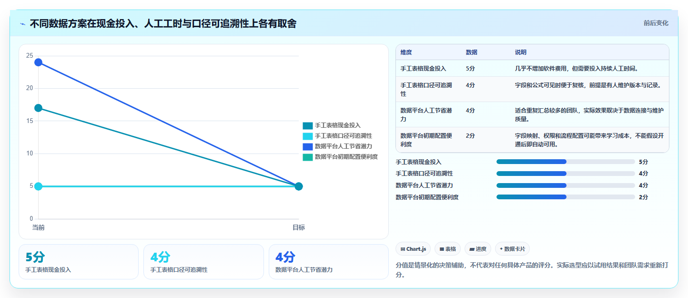The image size is (688, 298).
Task: Click the 手工表格口径可追溯性 legend text
Action: 344,136
